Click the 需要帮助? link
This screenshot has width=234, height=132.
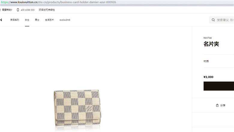[x=7, y=10]
